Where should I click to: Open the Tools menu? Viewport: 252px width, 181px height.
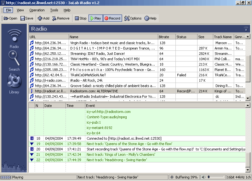pyautogui.click(x=54, y=10)
